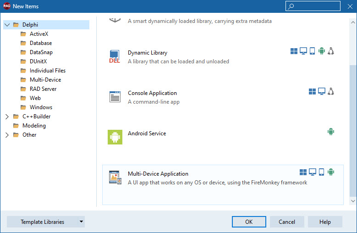357x233 pixels.
Task: Click 'A library that can be loaded and unloaded'
Action: click(x=179, y=61)
